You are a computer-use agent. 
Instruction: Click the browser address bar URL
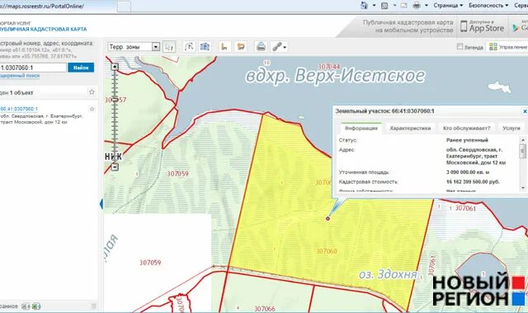(42, 6)
